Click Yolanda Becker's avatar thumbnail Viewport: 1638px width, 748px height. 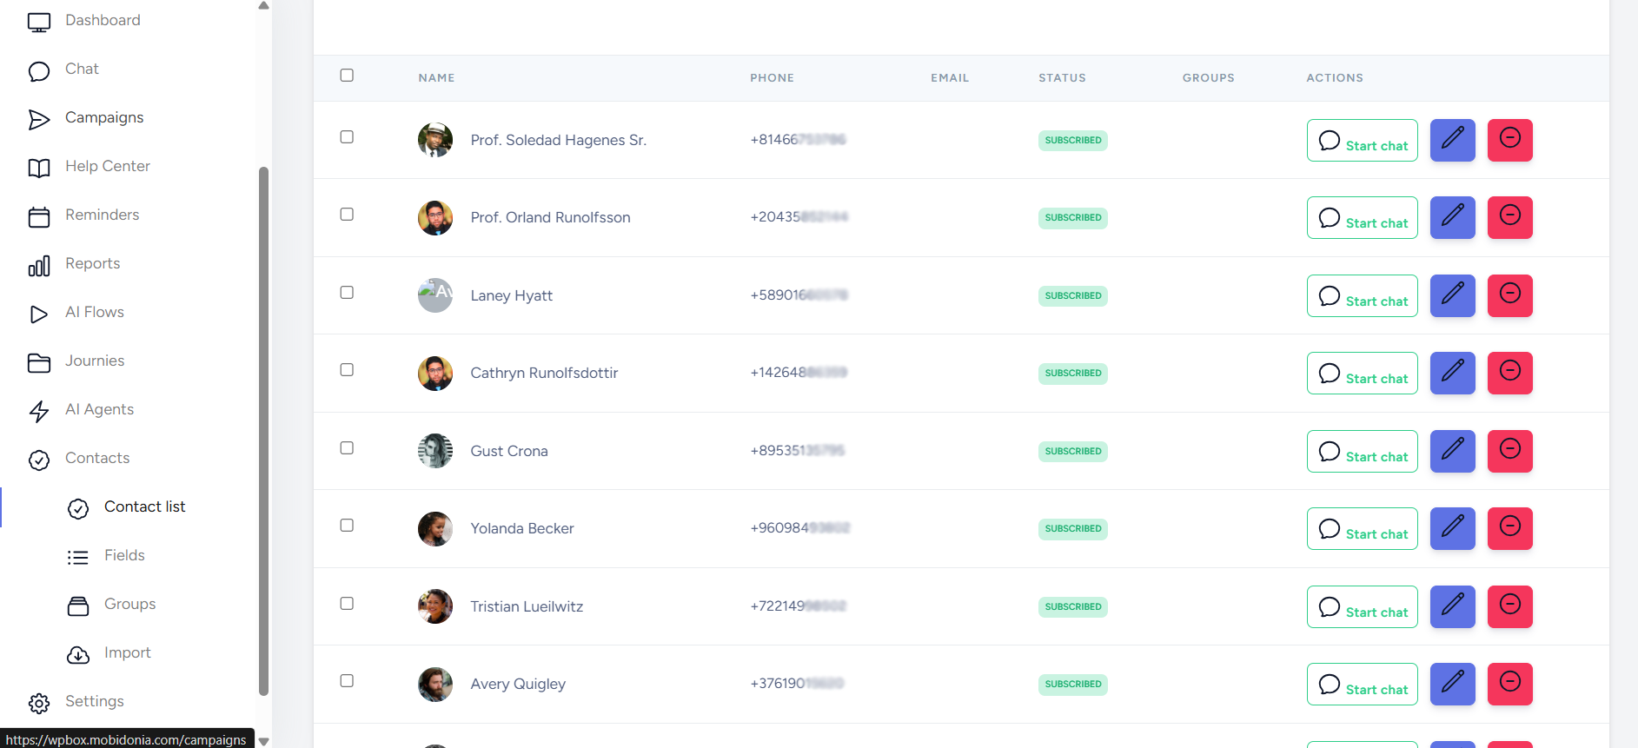[435, 529]
